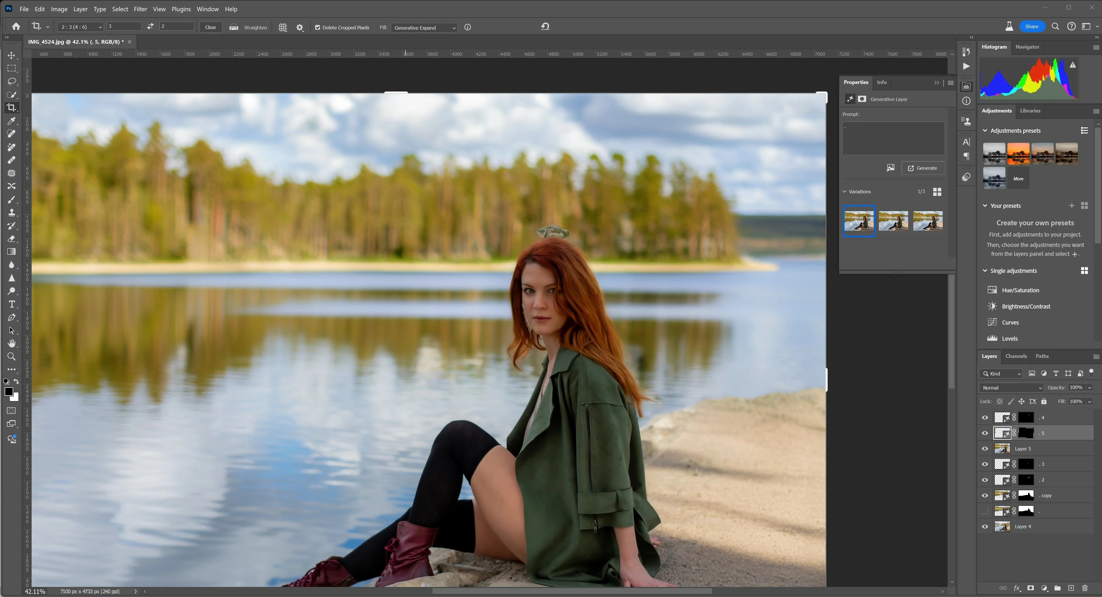
Task: Select the Hand tool
Action: click(x=12, y=344)
